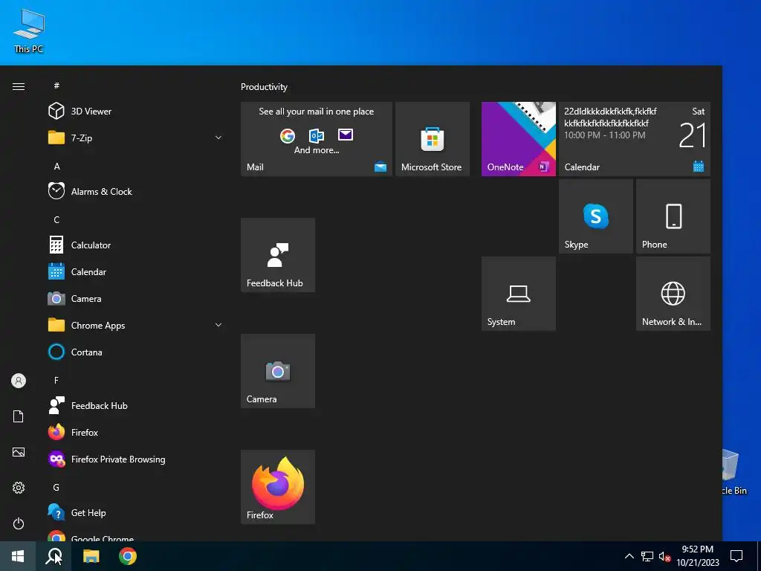Open the Camera tile
Screen dimensions: 761x571
click(x=278, y=371)
